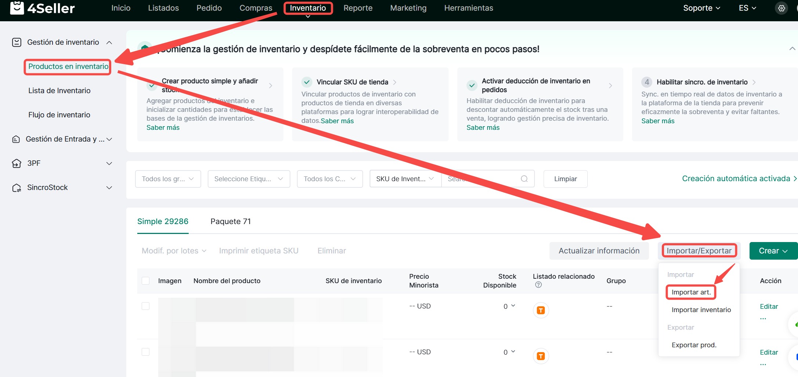Open the settings gear icon
This screenshot has width=798, height=377.
pyautogui.click(x=781, y=8)
